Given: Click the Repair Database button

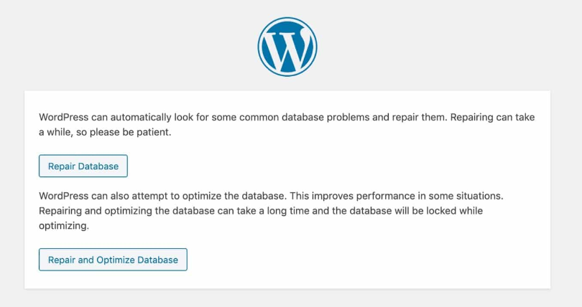Looking at the screenshot, I should click(83, 166).
